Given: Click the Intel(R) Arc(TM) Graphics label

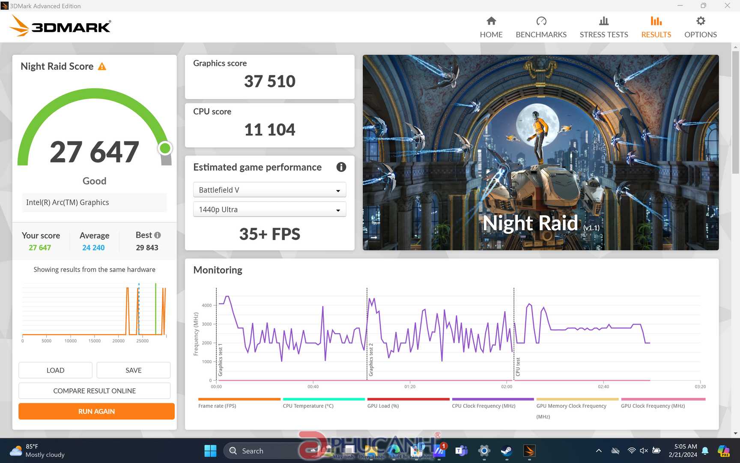Looking at the screenshot, I should (67, 202).
